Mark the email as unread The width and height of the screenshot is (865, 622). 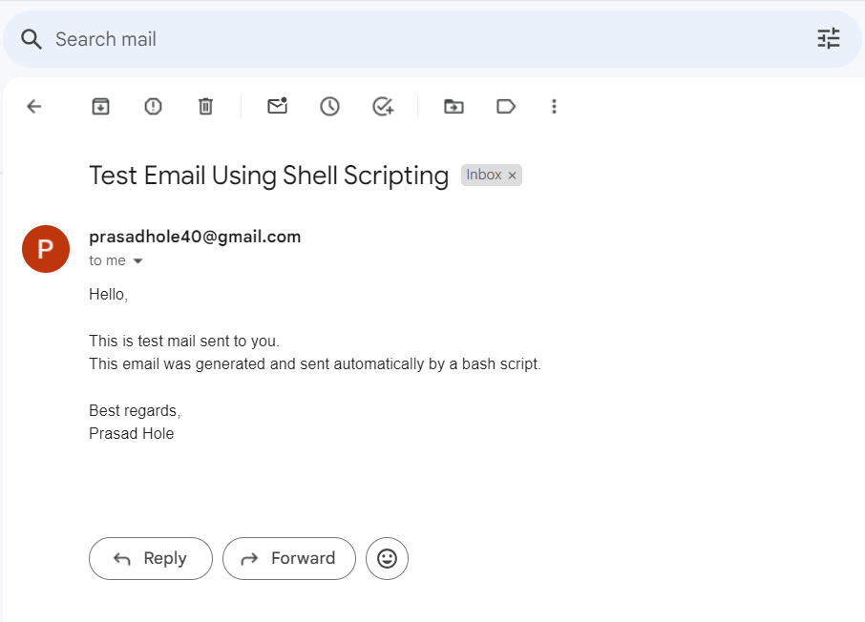[278, 105]
